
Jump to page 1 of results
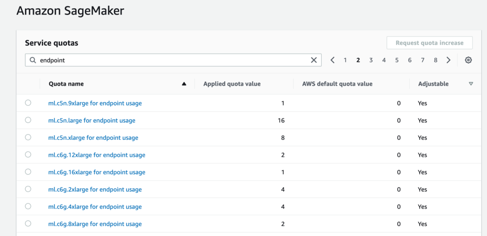tap(345, 60)
